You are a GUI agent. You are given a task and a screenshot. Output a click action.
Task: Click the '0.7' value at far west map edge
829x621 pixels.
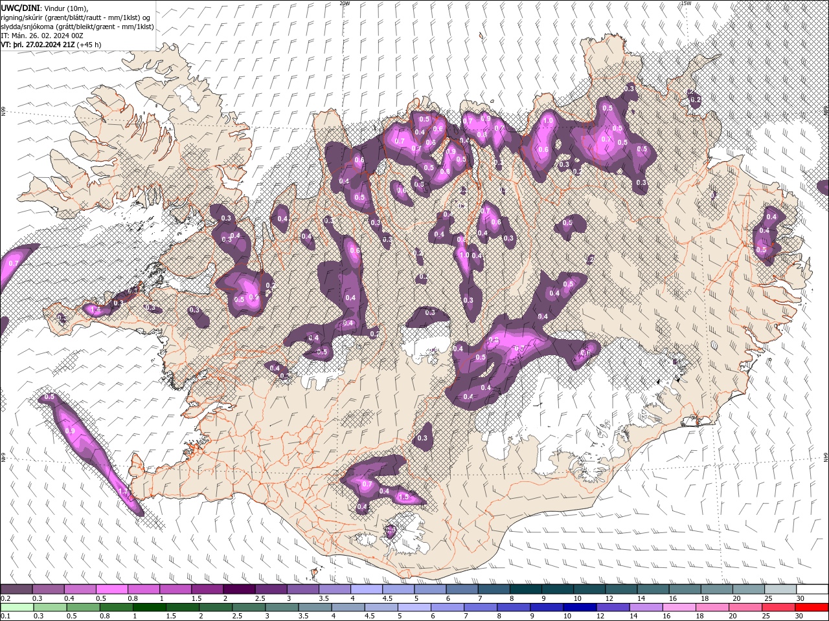[x=13, y=263]
